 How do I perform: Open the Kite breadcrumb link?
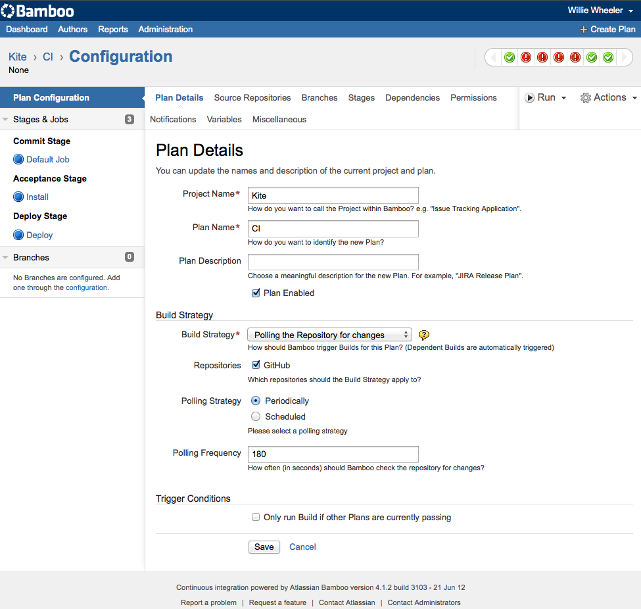tap(18, 57)
